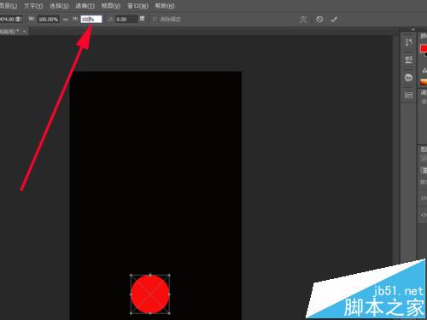Open the 视图(V) menu
This screenshot has width=427, height=320.
[x=110, y=6]
